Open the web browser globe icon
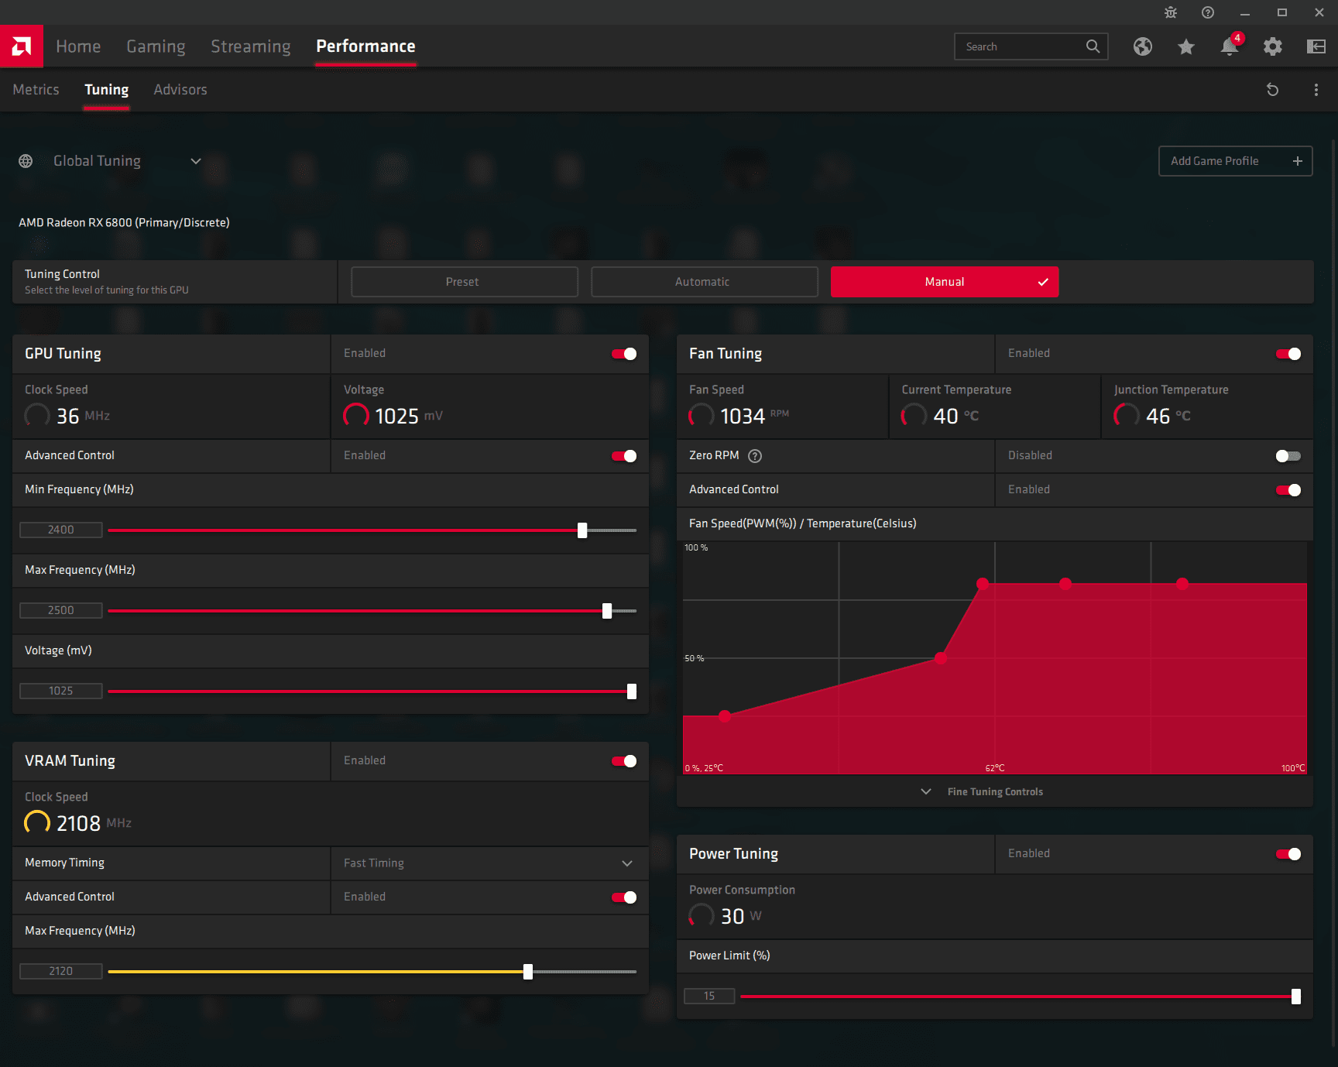The image size is (1338, 1067). point(1143,46)
